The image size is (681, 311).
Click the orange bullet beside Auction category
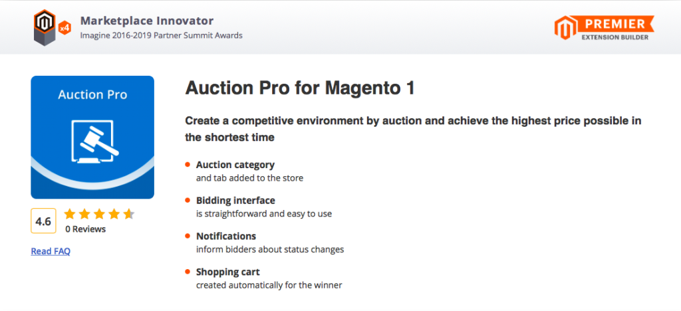click(x=188, y=165)
